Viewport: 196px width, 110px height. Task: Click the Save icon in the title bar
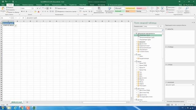click(x=3, y=2)
